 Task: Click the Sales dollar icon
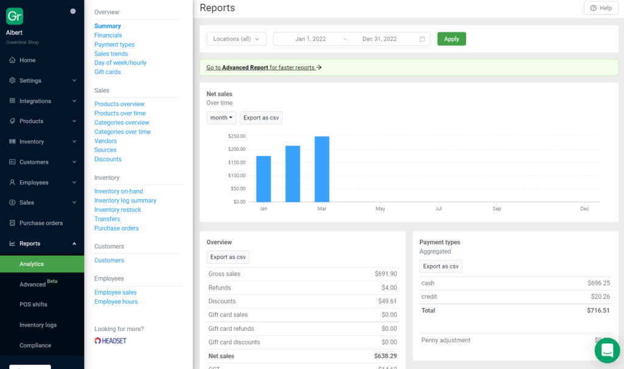12,202
